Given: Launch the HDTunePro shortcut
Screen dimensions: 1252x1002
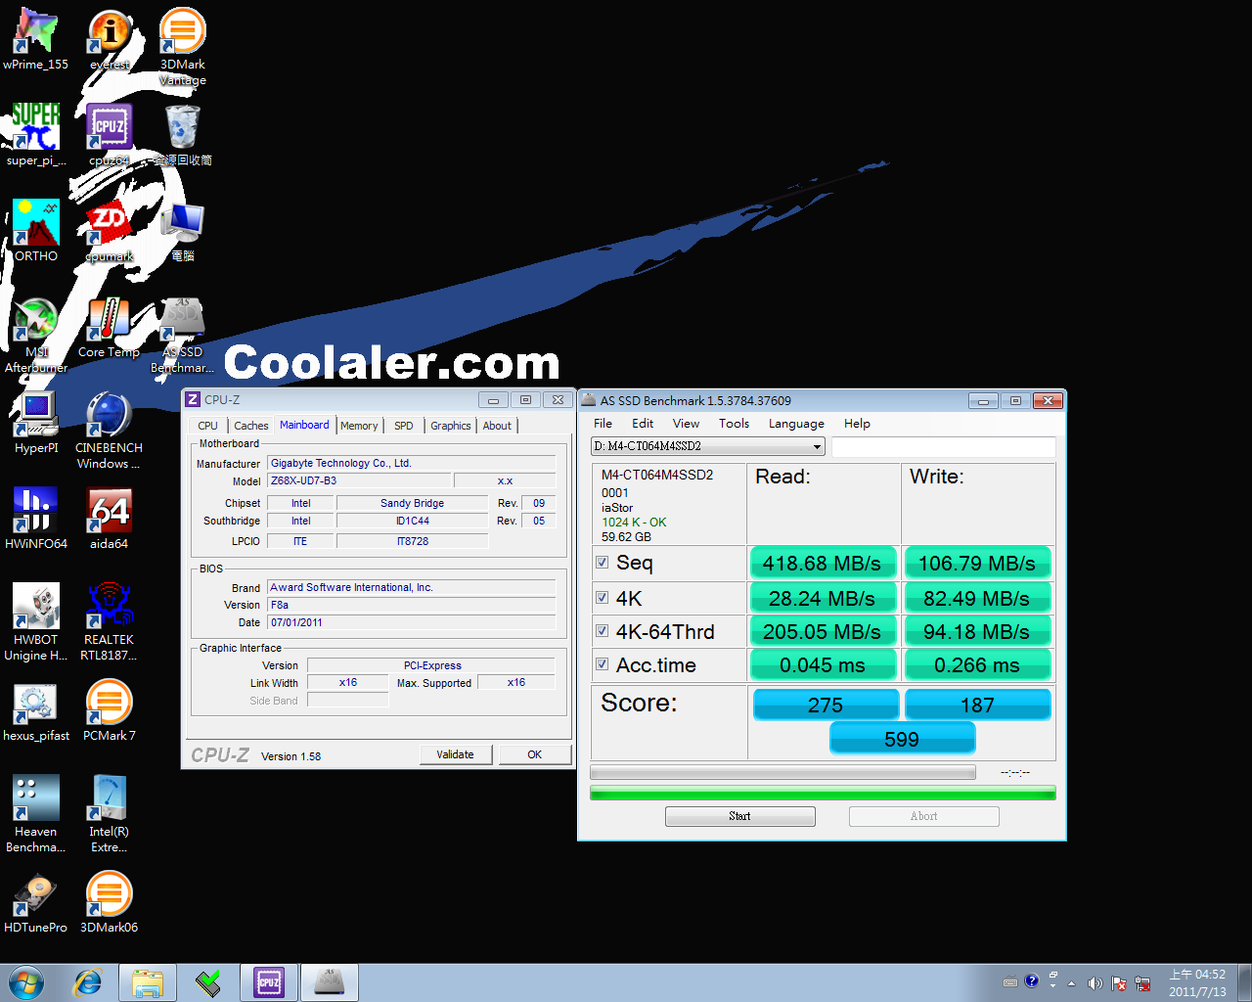Looking at the screenshot, I should [36, 902].
